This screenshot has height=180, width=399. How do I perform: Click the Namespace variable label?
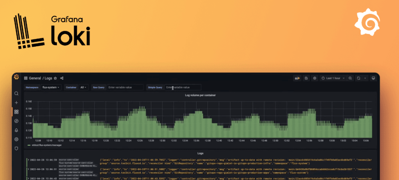point(32,87)
